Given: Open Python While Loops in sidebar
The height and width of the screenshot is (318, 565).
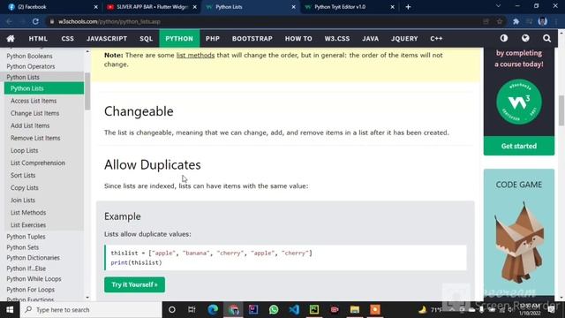Looking at the screenshot, I should click(34, 279).
